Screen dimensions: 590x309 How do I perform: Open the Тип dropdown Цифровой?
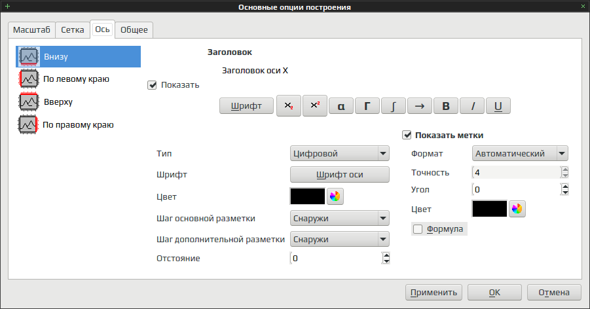coord(339,154)
